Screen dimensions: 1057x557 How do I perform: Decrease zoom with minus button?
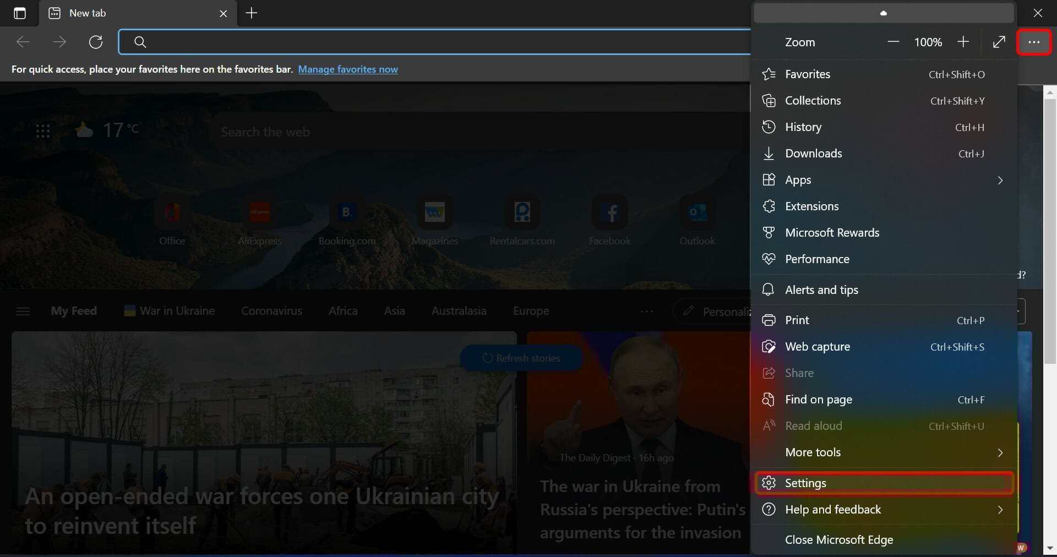click(893, 42)
